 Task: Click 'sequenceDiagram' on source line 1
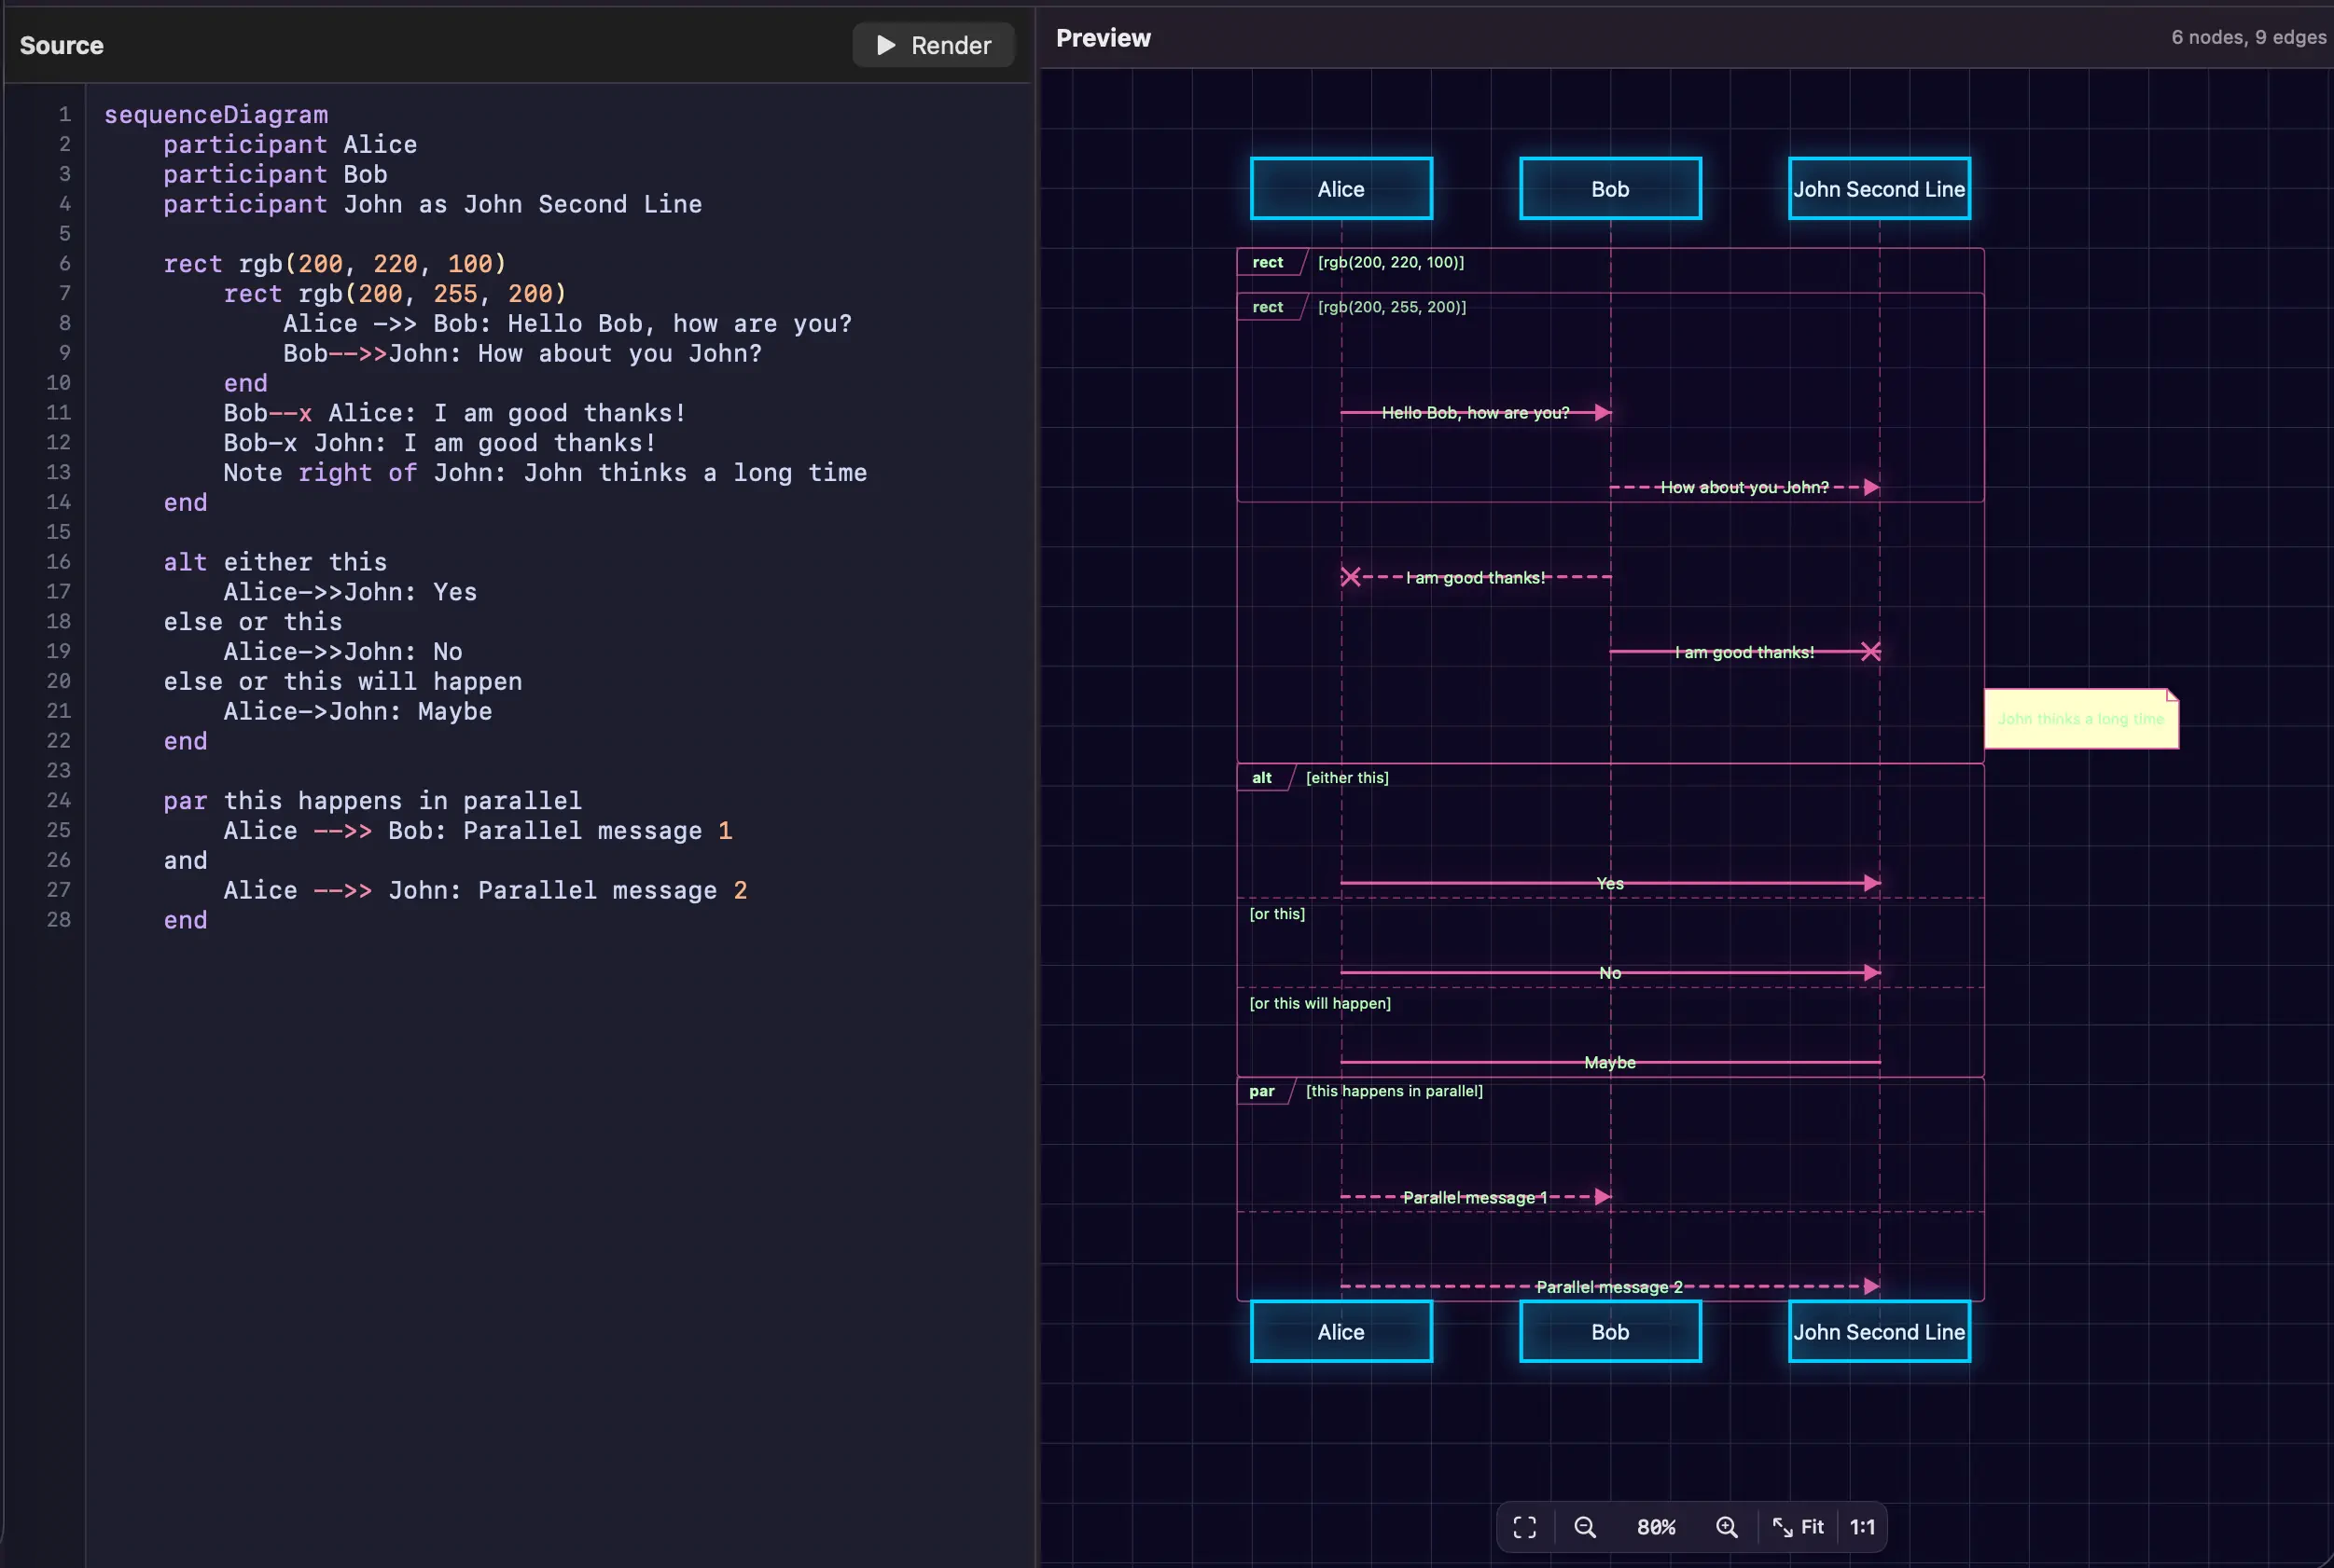click(x=216, y=115)
